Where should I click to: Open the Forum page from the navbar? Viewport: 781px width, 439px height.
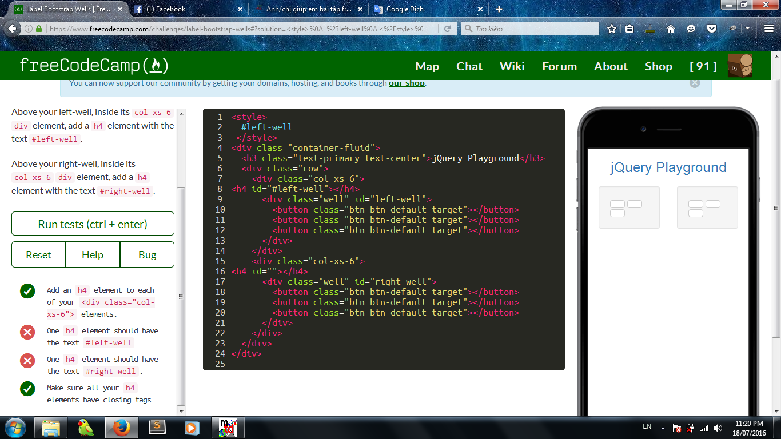559,66
